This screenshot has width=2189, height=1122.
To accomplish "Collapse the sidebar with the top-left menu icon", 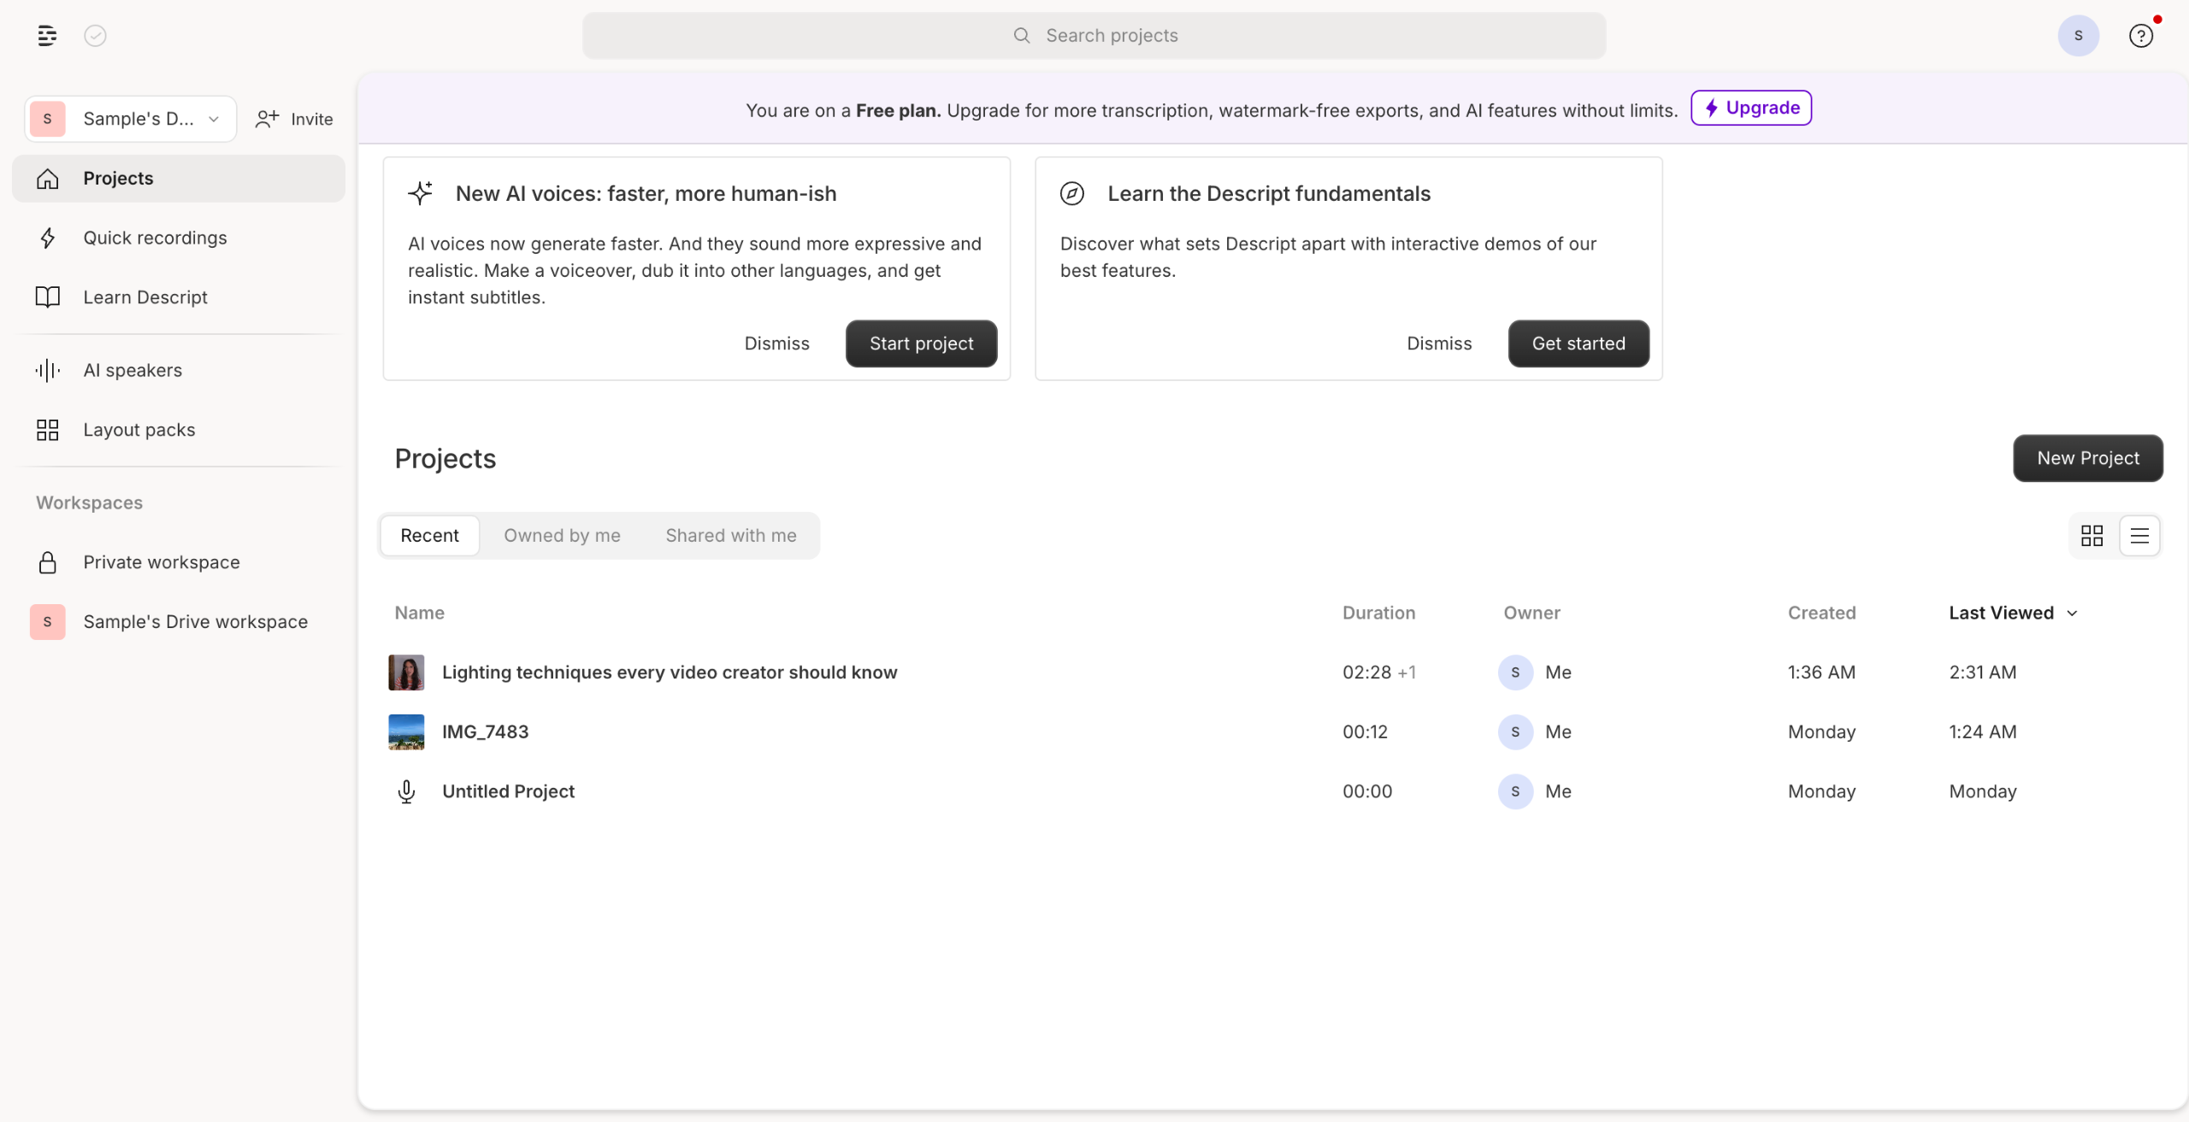I will 47,36.
